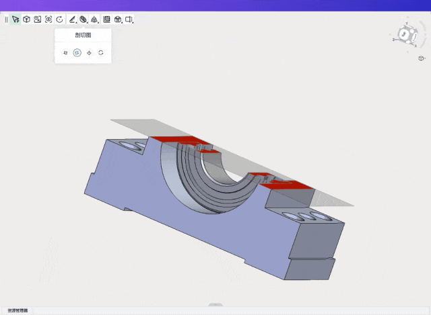The width and height of the screenshot is (431, 315).
Task: Click the hatched display style icon
Action: point(106,19)
